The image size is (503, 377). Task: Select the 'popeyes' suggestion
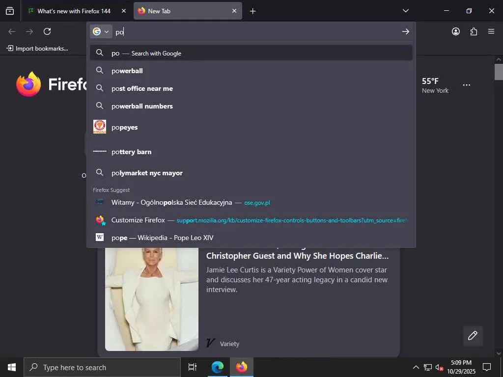251,127
